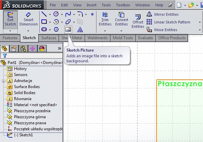Open the Trim Entities dropdown arrow

pyautogui.click(x=105, y=31)
